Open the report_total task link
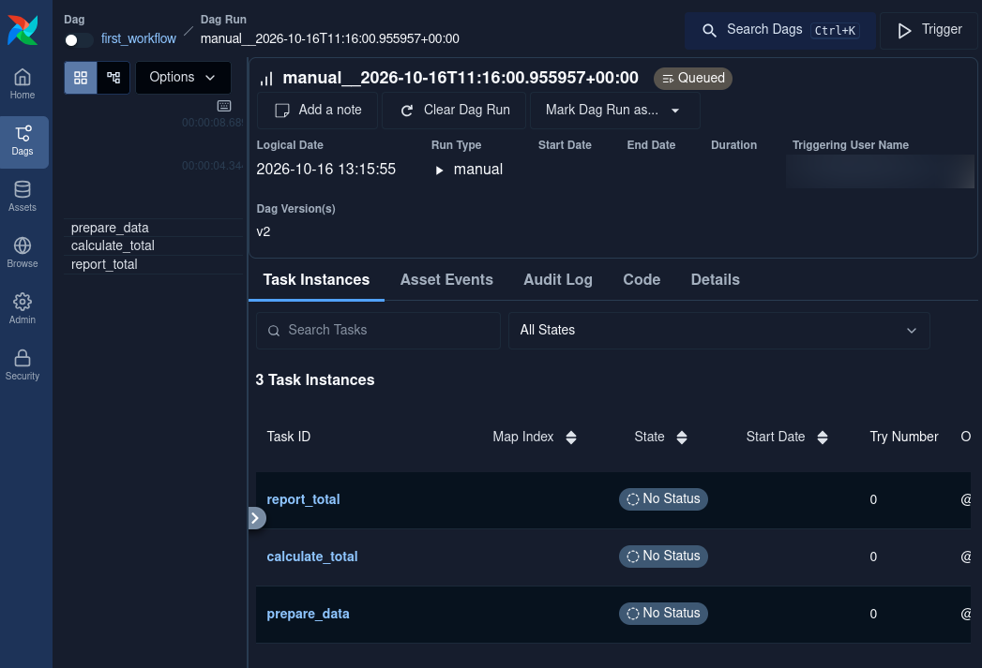The height and width of the screenshot is (668, 982). (x=303, y=499)
